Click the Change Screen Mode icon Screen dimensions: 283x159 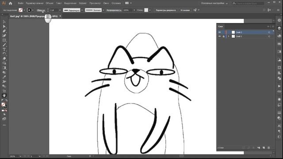(x=4, y=119)
